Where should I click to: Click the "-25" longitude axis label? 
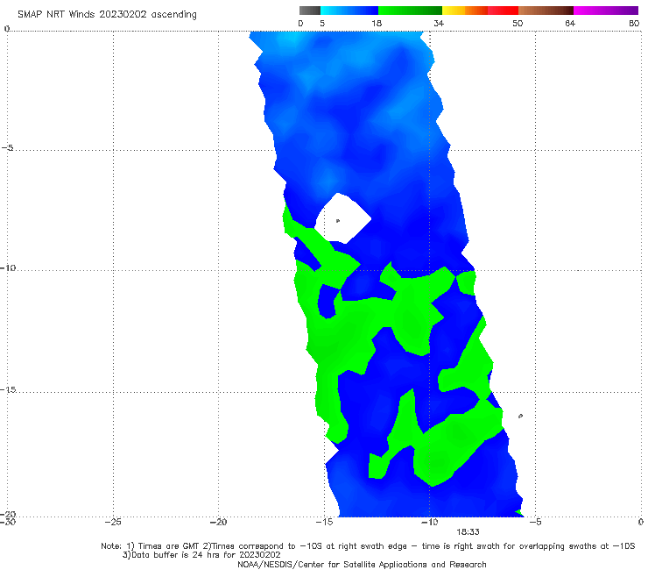click(113, 522)
